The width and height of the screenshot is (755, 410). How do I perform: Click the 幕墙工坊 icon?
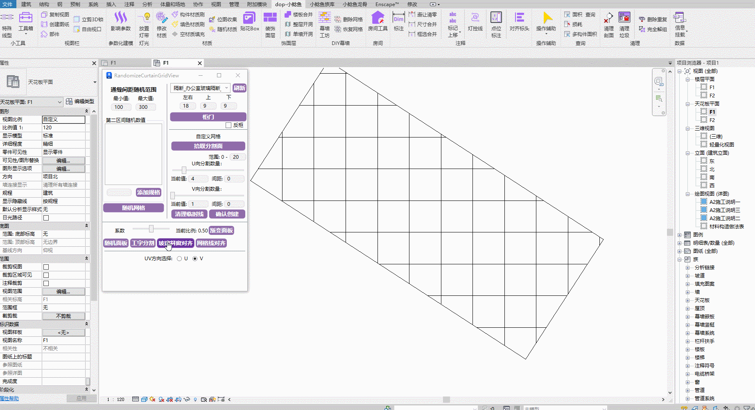click(325, 18)
